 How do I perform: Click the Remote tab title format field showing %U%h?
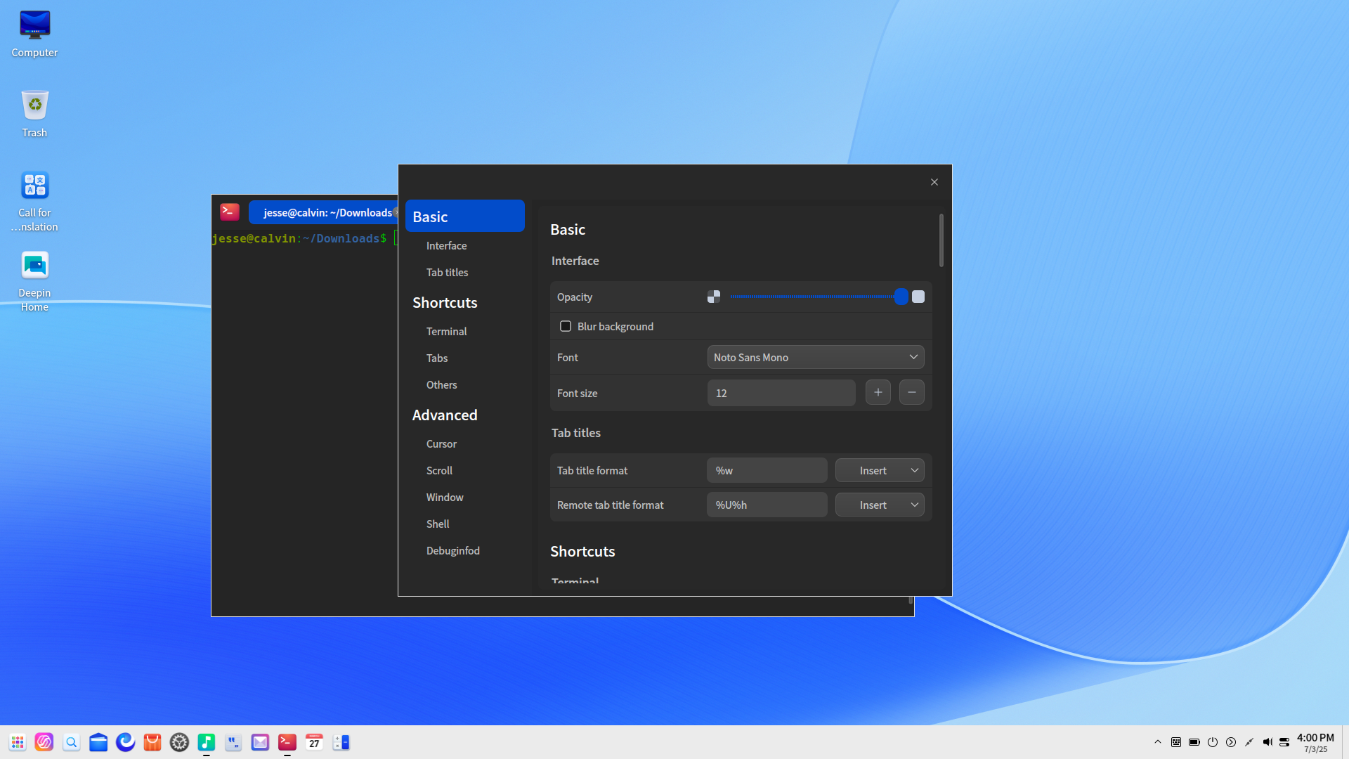tap(767, 505)
